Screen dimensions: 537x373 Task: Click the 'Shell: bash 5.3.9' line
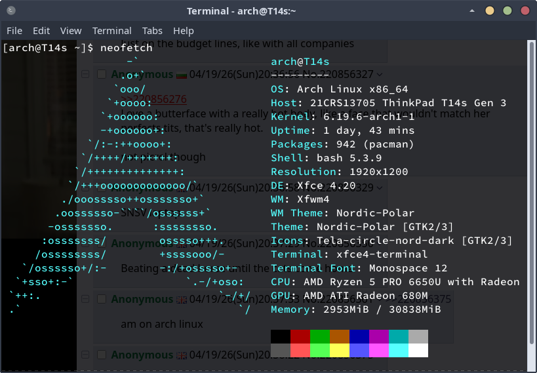327,158
